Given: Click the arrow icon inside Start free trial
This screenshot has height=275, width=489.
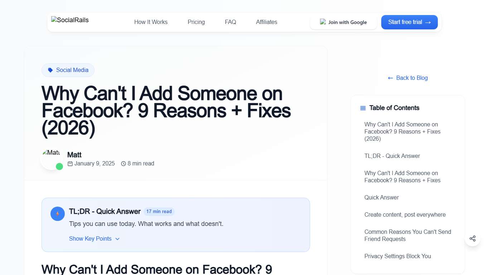Looking at the screenshot, I should [428, 22].
